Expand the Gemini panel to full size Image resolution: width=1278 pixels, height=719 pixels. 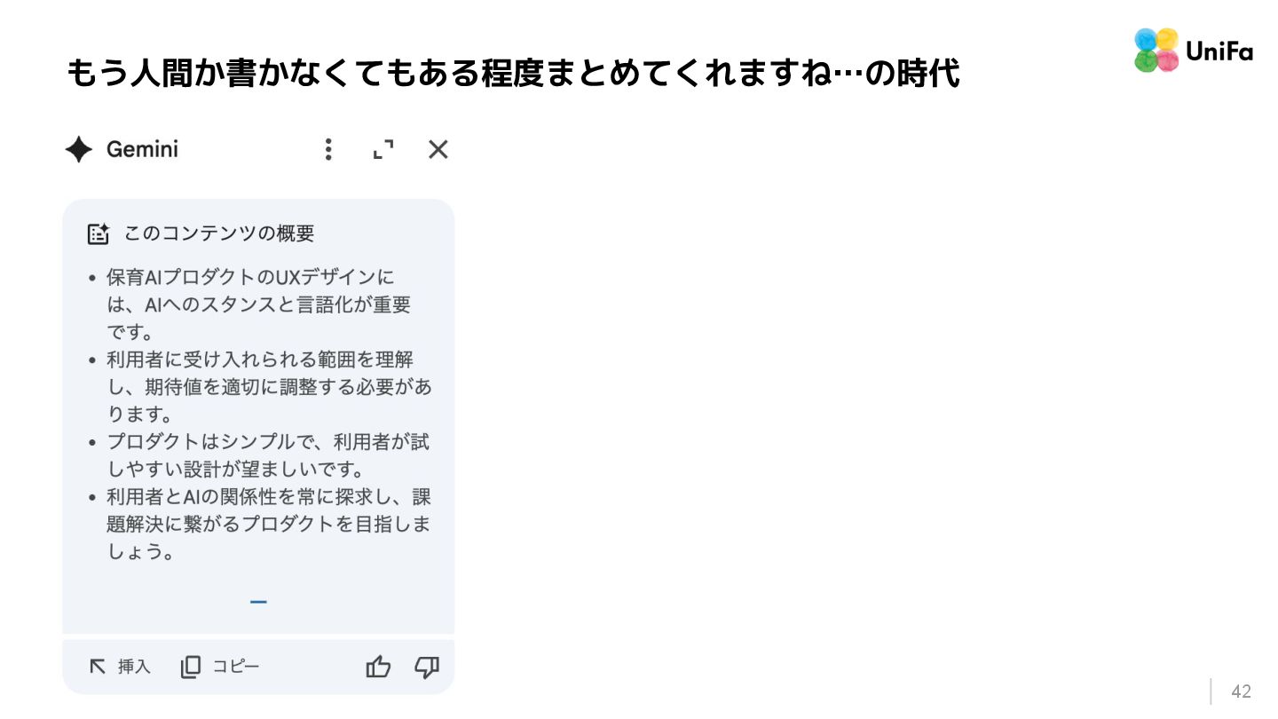(x=383, y=149)
